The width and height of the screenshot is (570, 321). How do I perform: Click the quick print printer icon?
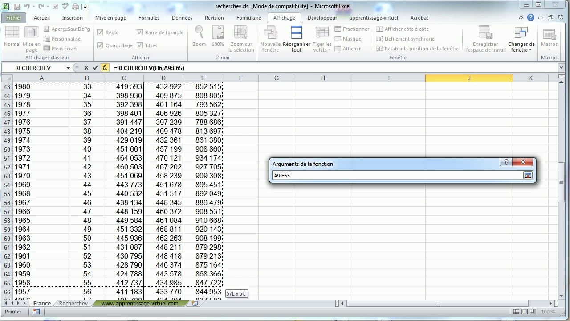(x=75, y=7)
